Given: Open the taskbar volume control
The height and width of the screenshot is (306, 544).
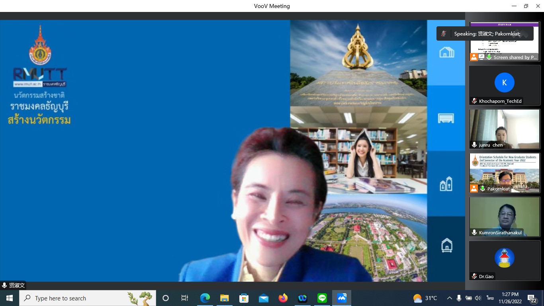Looking at the screenshot, I should (478, 298).
